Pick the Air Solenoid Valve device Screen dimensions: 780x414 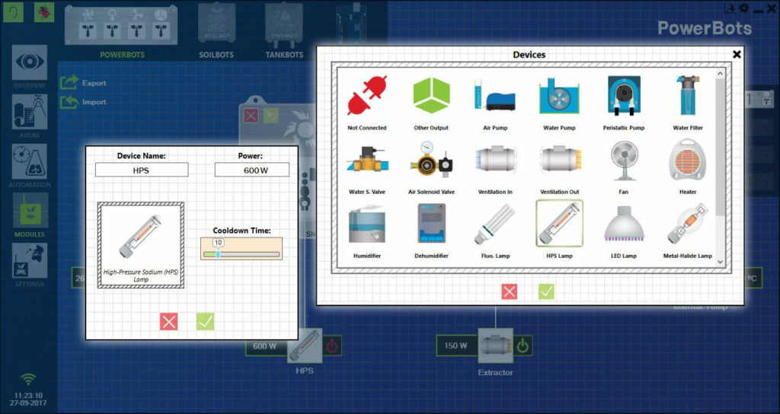(x=431, y=160)
